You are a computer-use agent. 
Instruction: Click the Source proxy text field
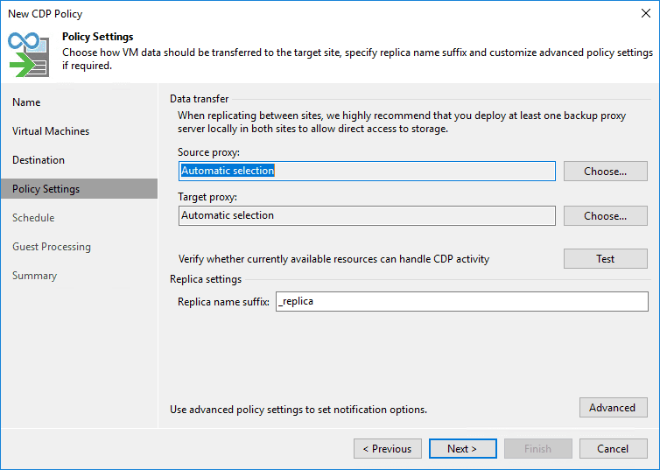[367, 172]
